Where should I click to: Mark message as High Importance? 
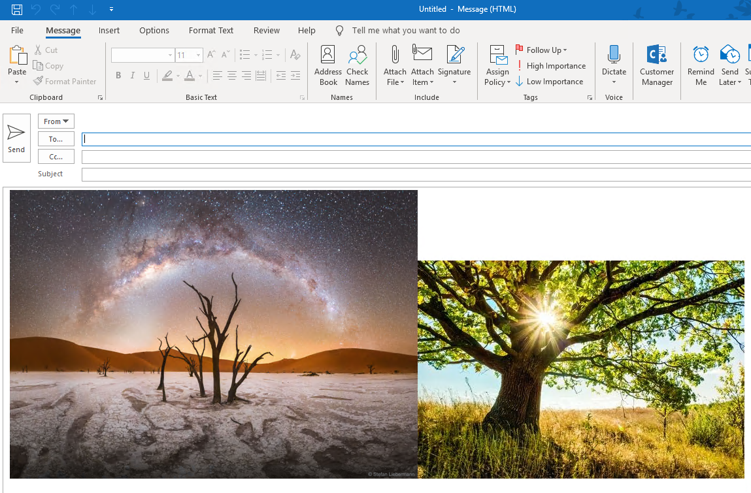tap(550, 66)
